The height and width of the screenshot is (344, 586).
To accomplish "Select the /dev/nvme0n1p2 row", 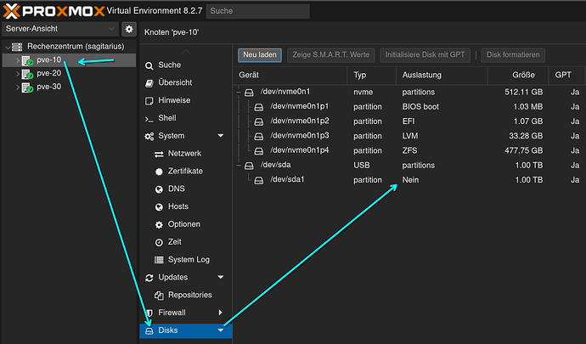I will [409, 121].
